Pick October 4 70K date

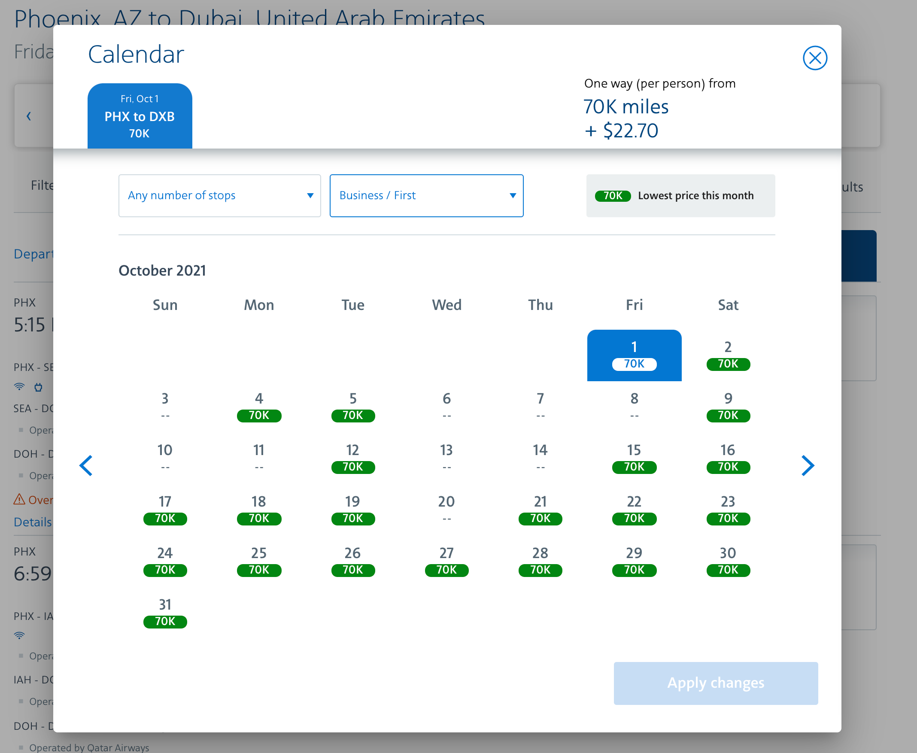tap(259, 407)
